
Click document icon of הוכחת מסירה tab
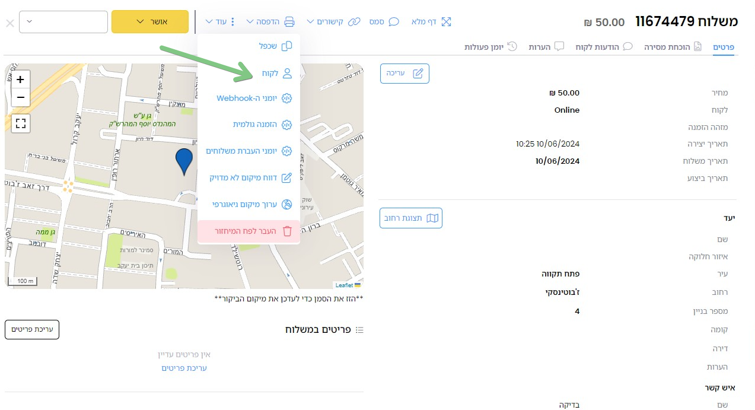pos(698,46)
